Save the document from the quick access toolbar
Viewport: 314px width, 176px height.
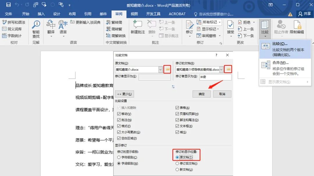(x=8, y=5)
